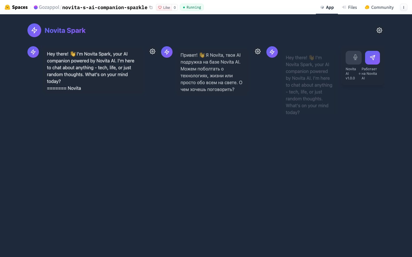Switch to the App tab
Image resolution: width=412 pixels, height=257 pixels.
point(327,7)
